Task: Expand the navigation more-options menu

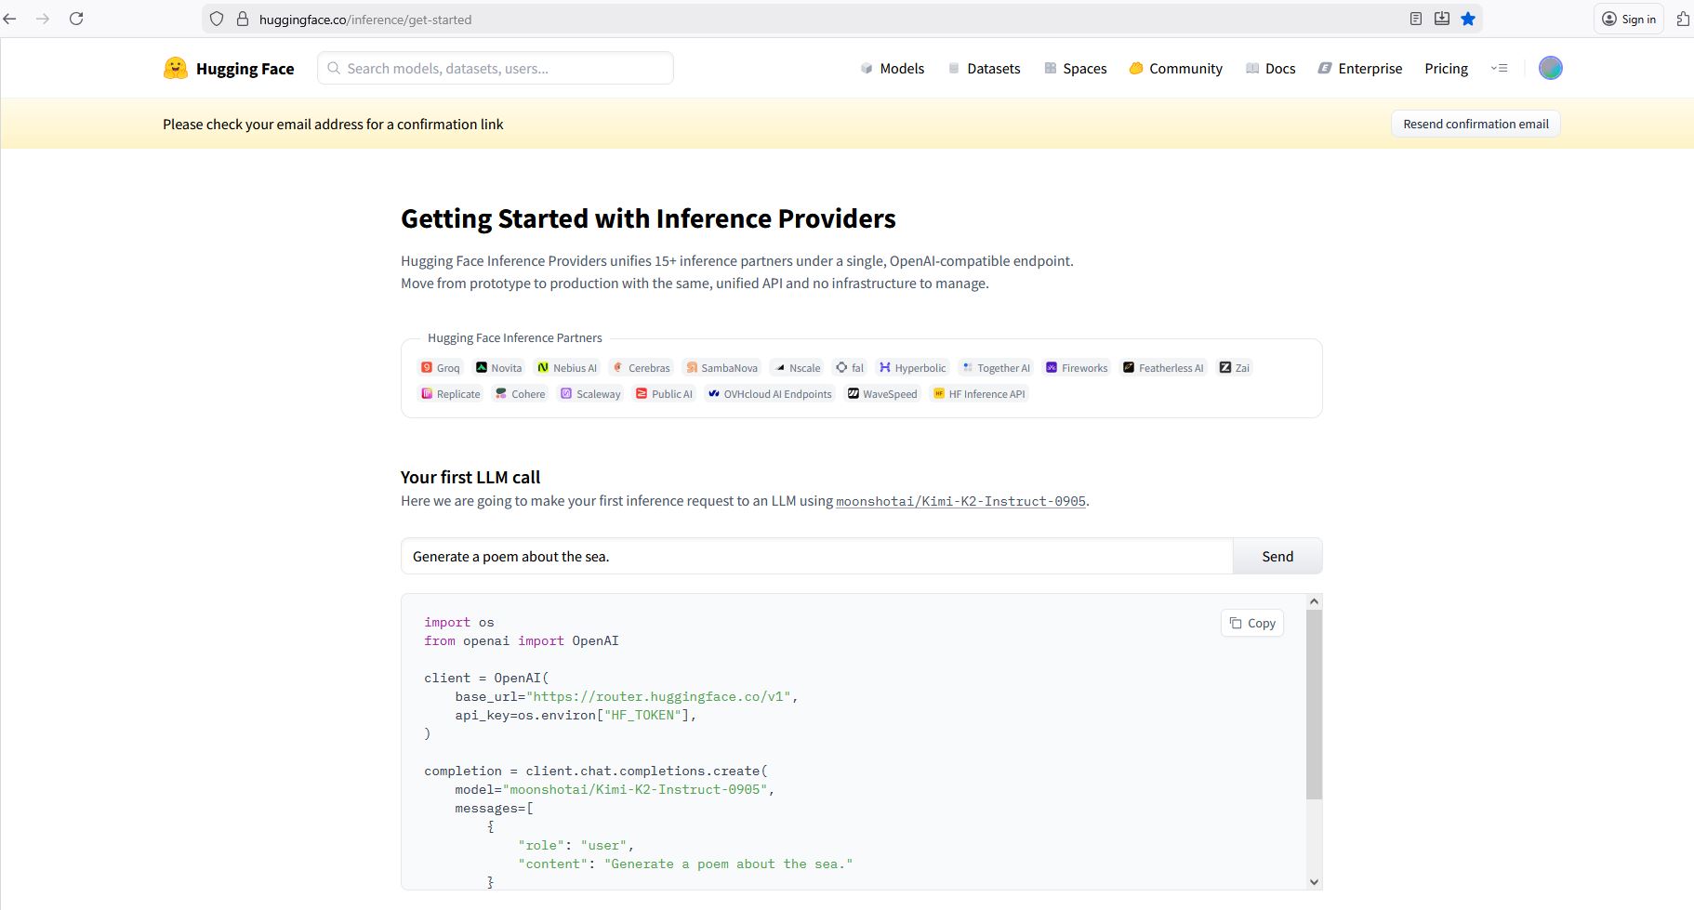Action: click(1499, 68)
